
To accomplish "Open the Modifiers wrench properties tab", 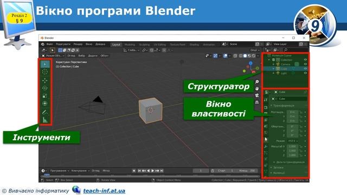I will click(266, 146).
